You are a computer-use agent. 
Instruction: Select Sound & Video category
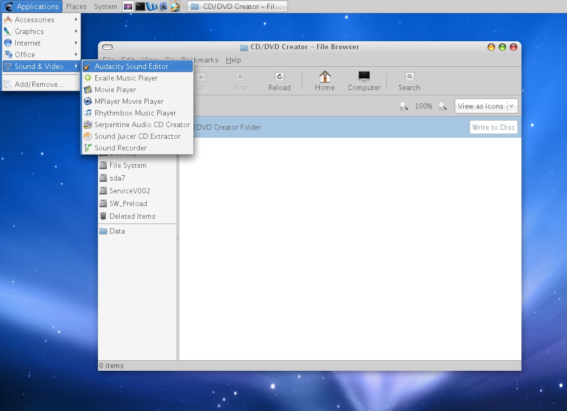coord(41,66)
